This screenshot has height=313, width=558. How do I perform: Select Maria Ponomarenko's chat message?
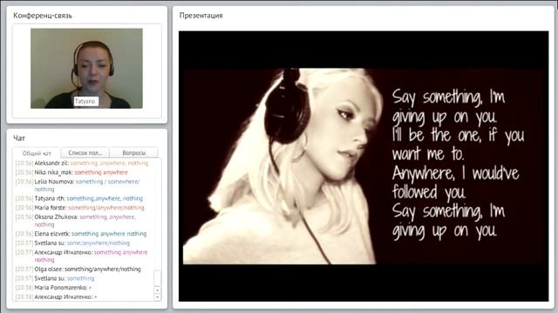(x=53, y=288)
